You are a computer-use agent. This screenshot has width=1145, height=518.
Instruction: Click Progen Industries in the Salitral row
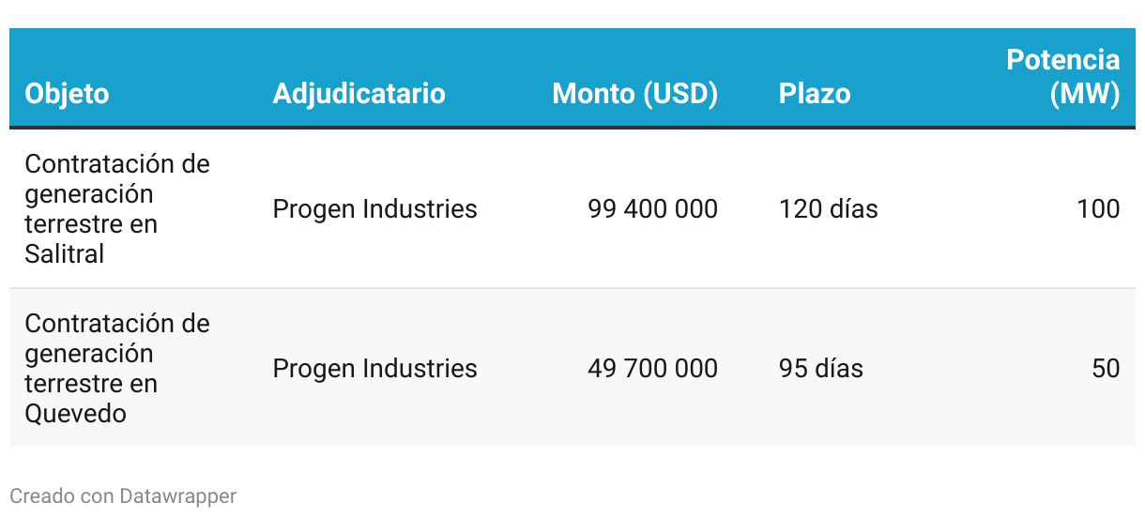(x=374, y=208)
